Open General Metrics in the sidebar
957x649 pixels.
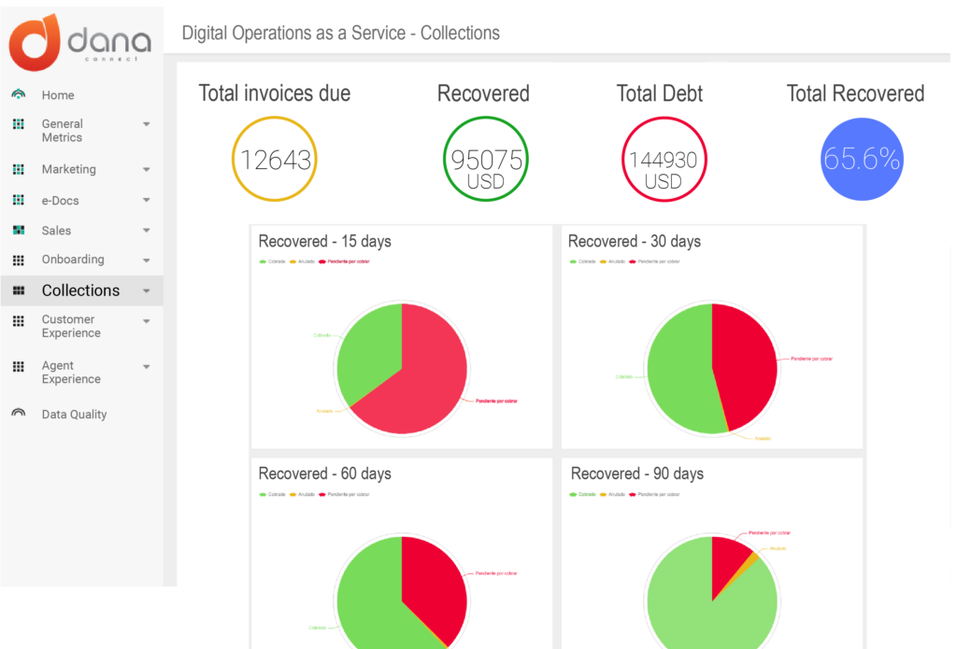[63, 131]
